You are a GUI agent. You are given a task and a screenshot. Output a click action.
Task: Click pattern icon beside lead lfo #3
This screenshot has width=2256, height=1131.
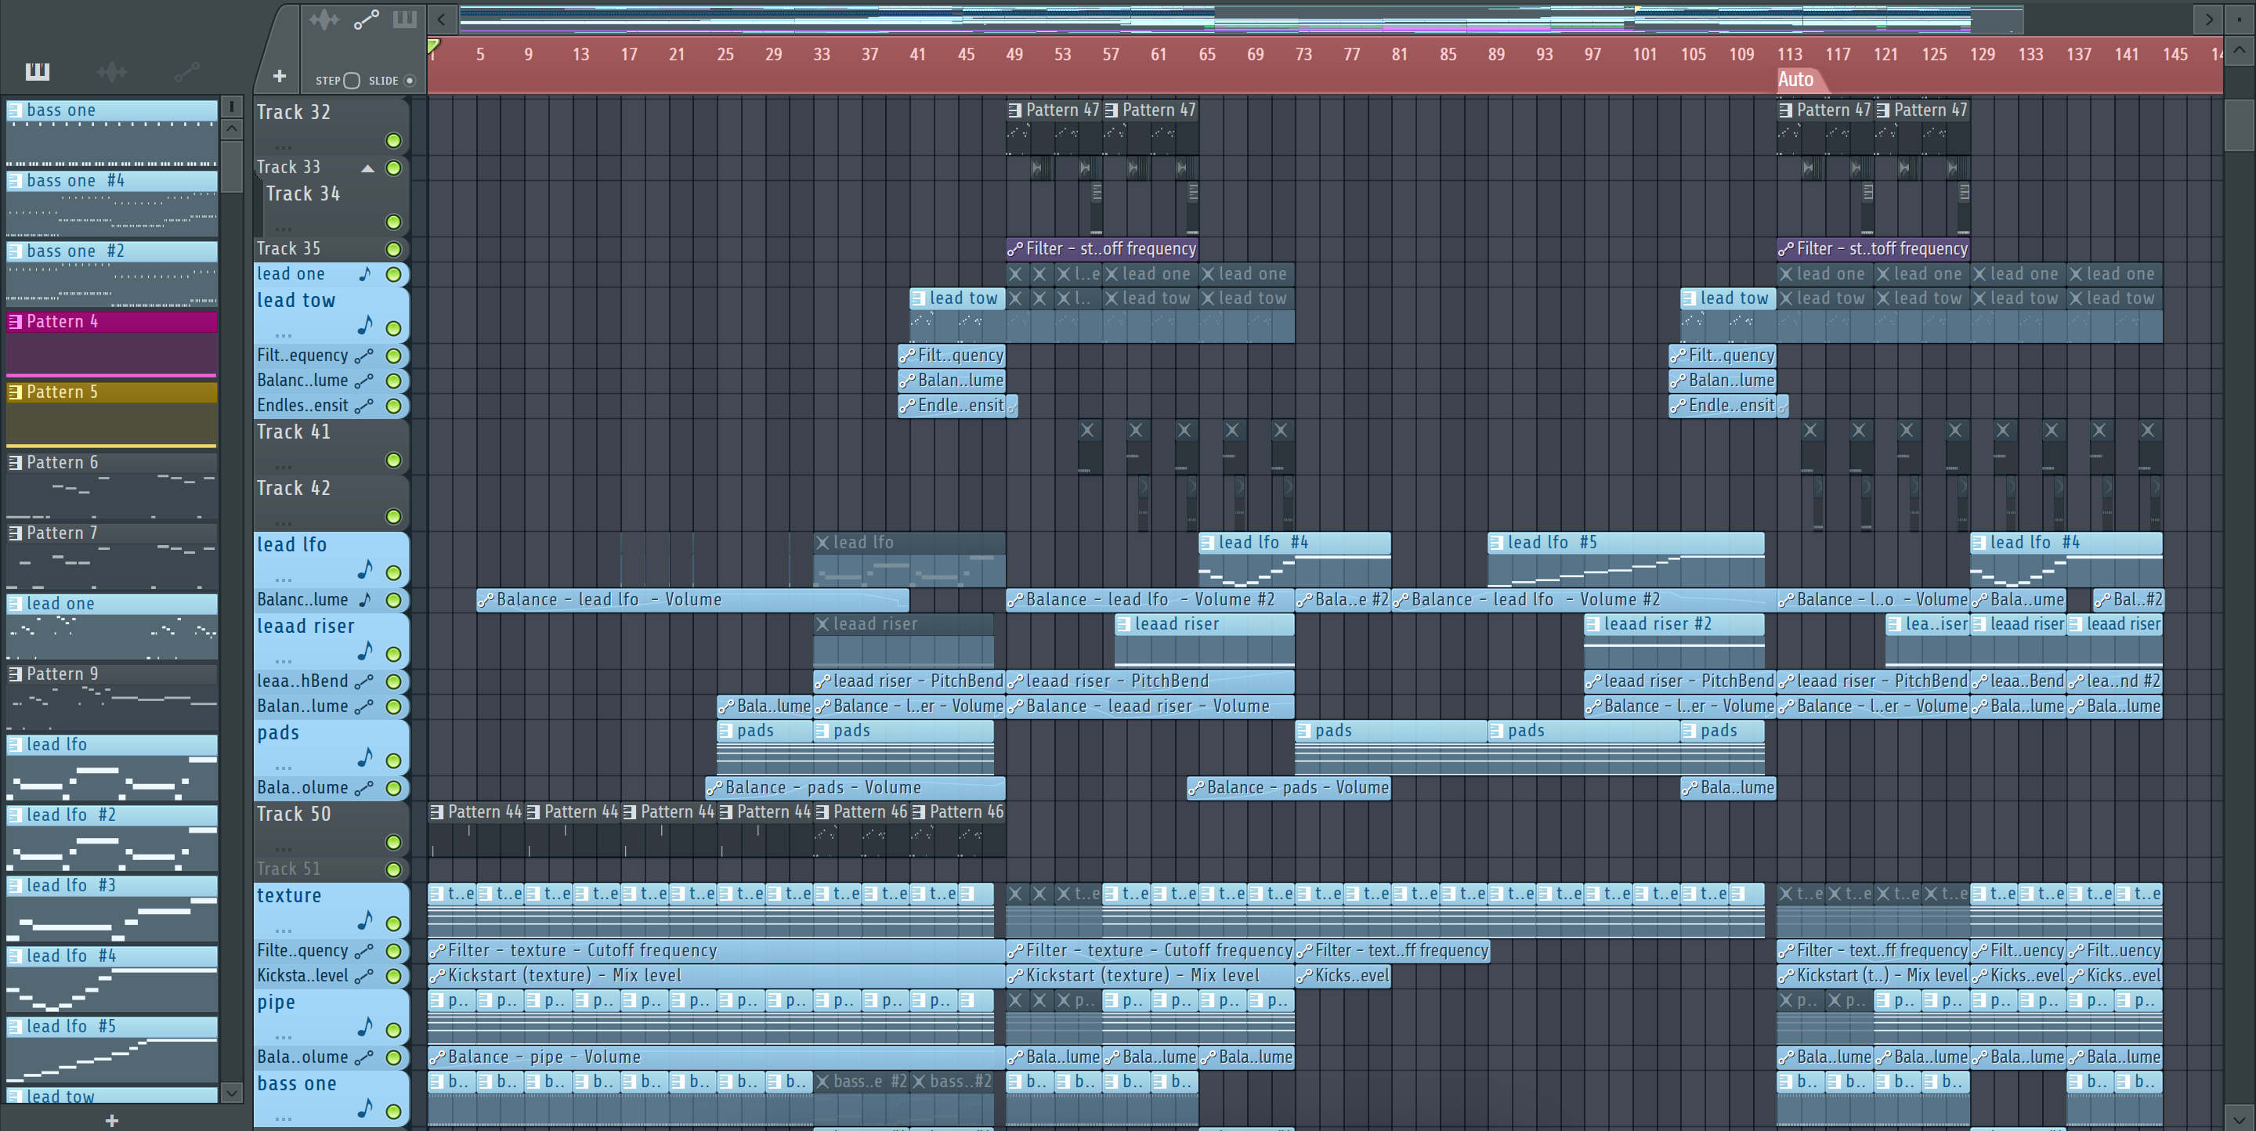click(x=15, y=885)
